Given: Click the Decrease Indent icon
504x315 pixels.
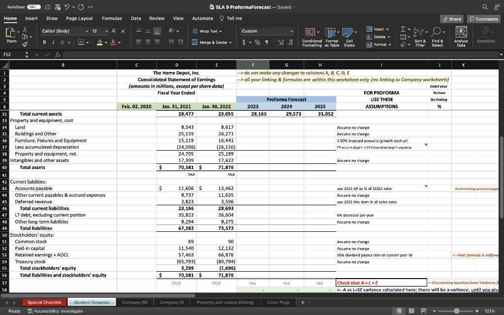Looking at the screenshot, I should click(171, 42).
